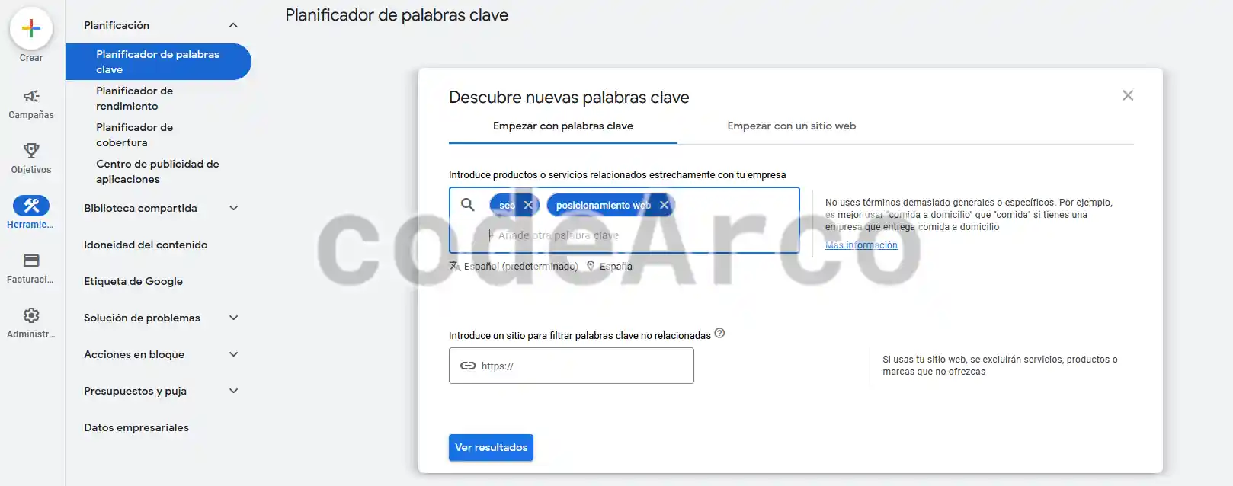The image size is (1233, 486).
Task: Click the Planificador de palabras clave page title
Action: point(396,15)
